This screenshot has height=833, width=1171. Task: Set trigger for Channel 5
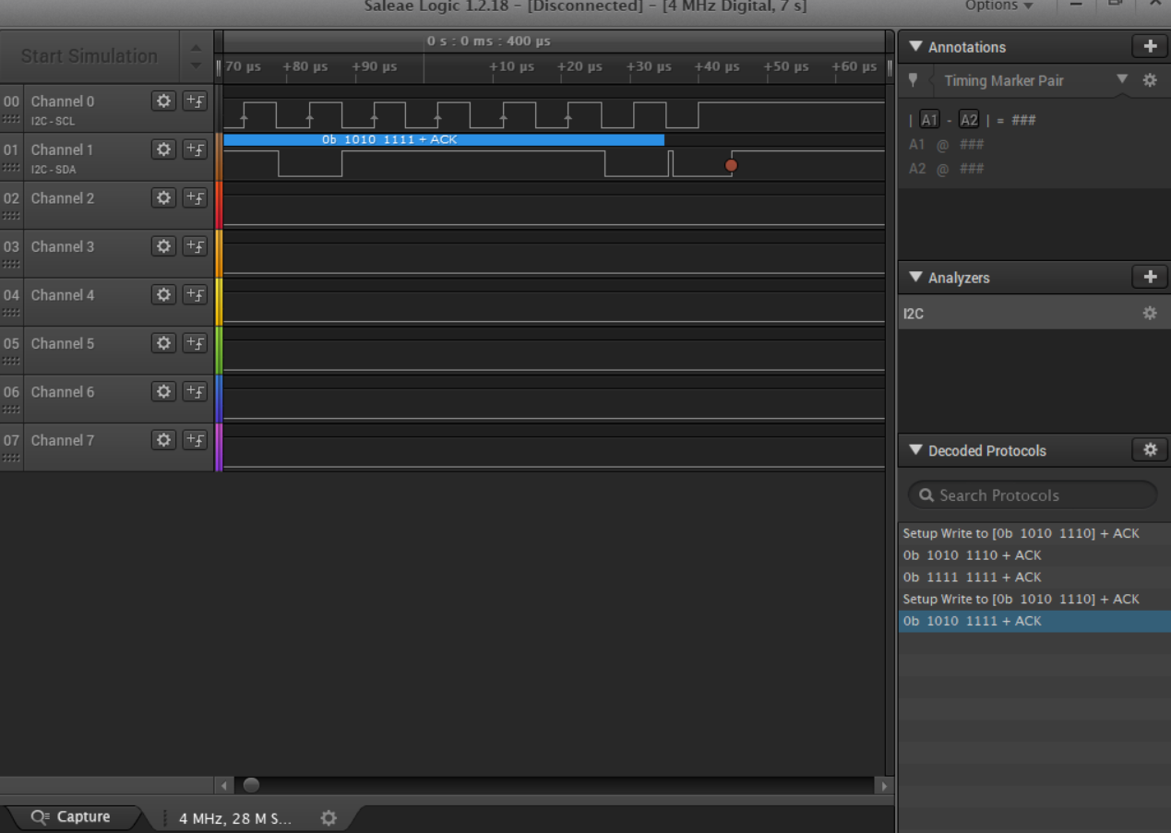click(x=195, y=343)
